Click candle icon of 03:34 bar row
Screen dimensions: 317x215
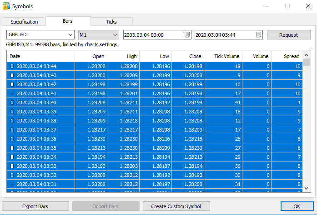[x=12, y=157]
